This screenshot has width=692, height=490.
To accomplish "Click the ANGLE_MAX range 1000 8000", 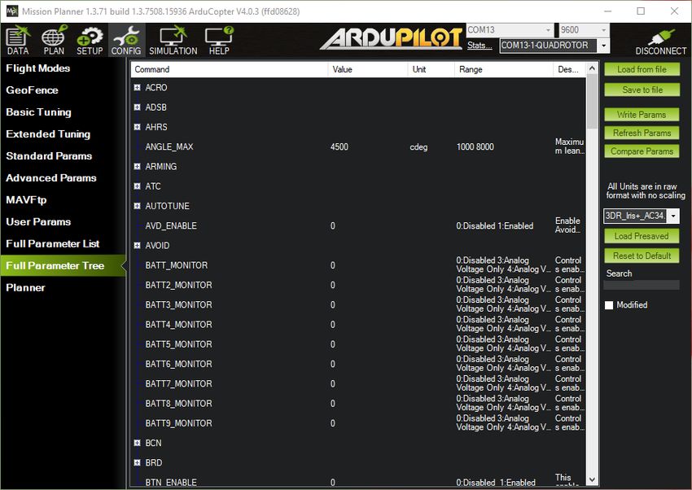I will 475,147.
